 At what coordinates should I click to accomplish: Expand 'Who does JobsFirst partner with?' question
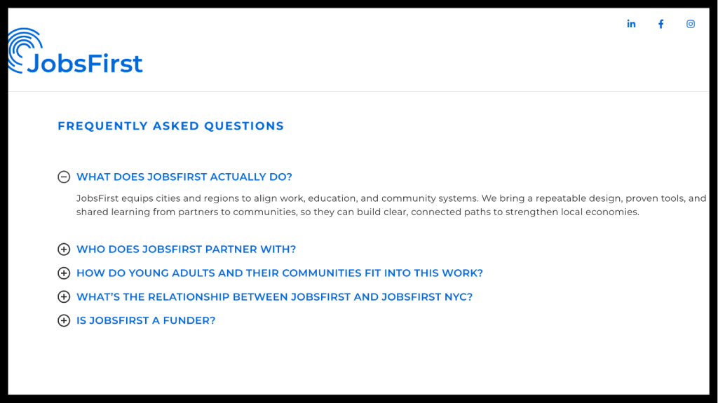pyautogui.click(x=186, y=250)
